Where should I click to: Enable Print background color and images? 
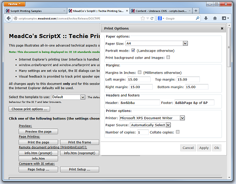168,57
